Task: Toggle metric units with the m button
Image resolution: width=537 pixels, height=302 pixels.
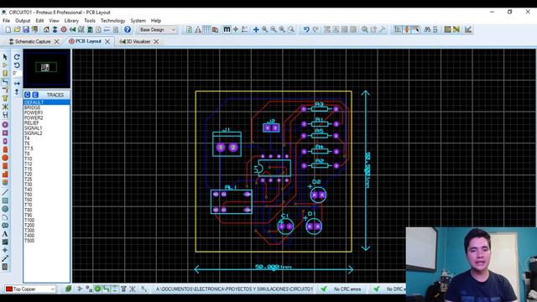Action: coord(227,29)
